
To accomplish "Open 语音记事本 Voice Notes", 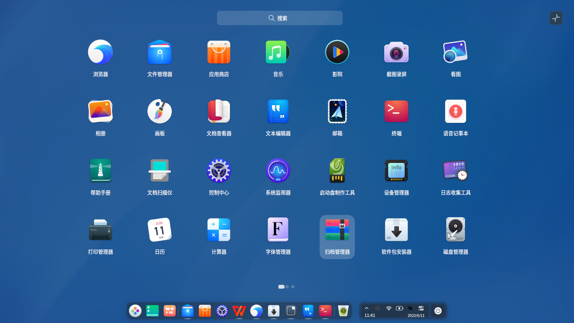I will pos(455,111).
